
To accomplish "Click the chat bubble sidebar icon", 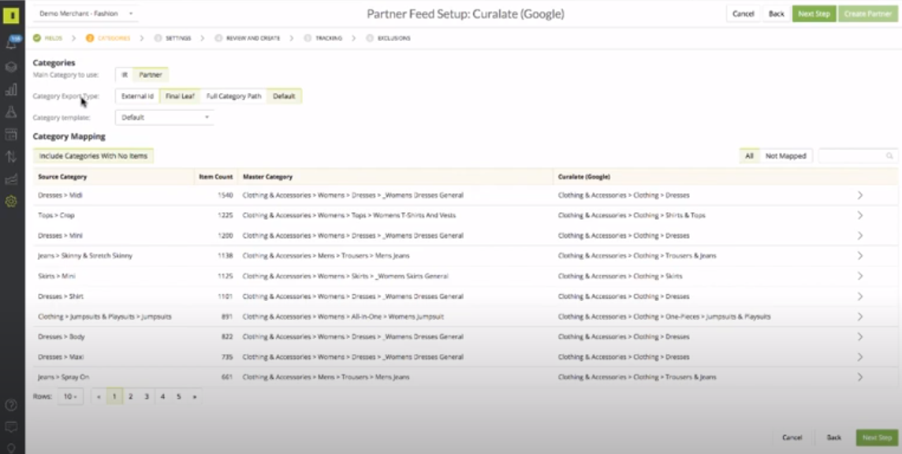I will tap(12, 427).
